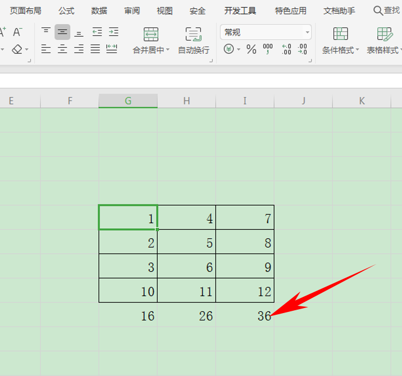Viewport: 402px width, 376px height.
Task: Select cell containing 3
Action: coord(128,266)
